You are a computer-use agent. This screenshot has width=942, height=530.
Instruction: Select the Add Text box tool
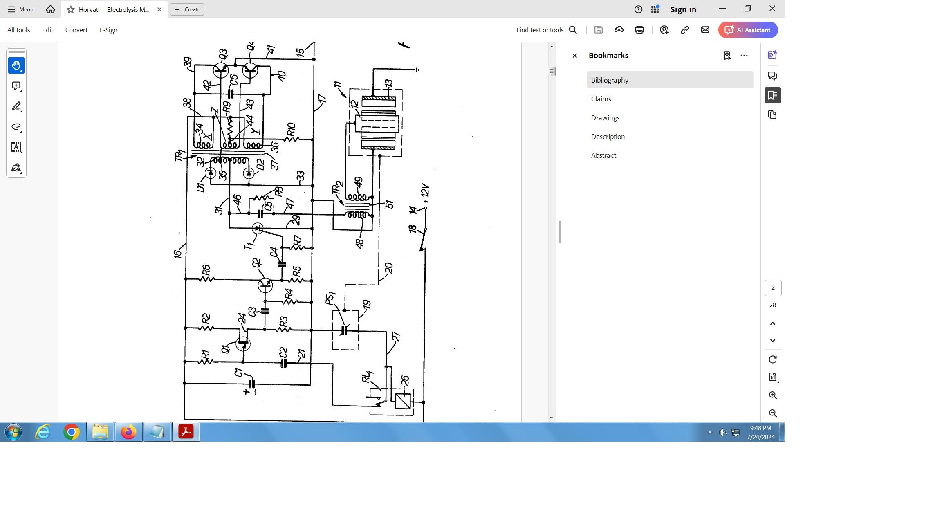point(16,147)
